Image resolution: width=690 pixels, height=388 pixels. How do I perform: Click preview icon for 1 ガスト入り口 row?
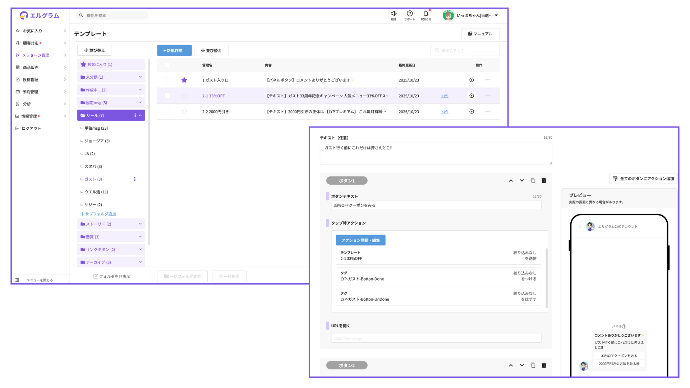point(471,80)
